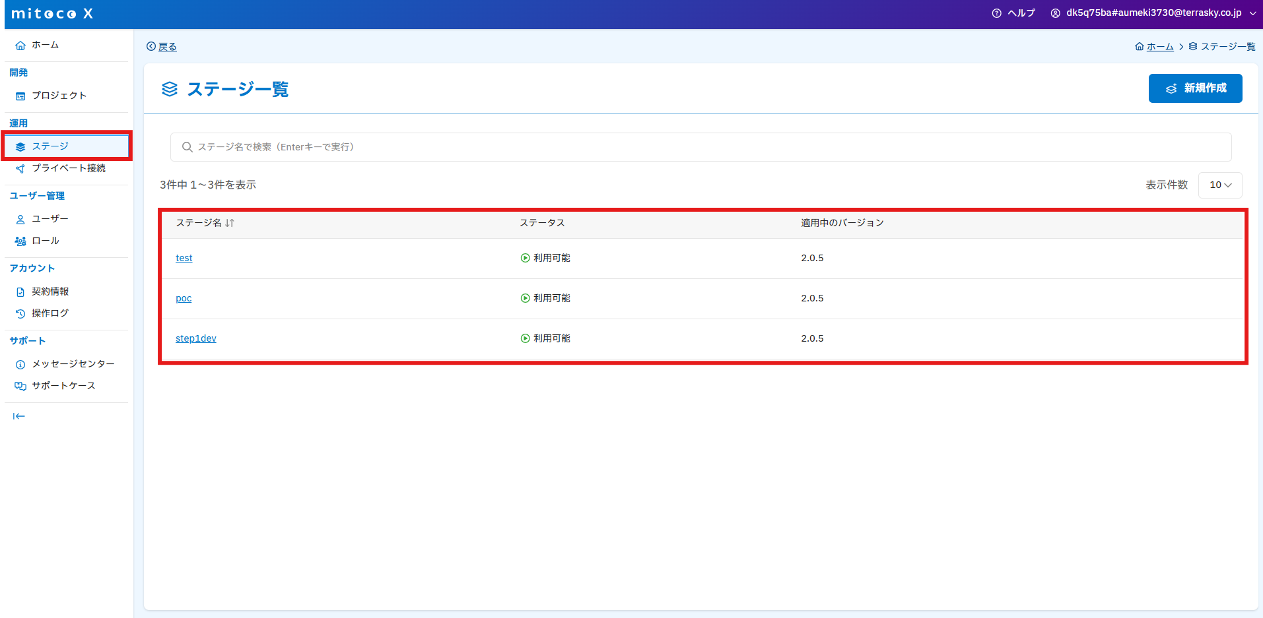Select Stage (ステージ) in the sidebar
The width and height of the screenshot is (1263, 618).
coord(50,146)
